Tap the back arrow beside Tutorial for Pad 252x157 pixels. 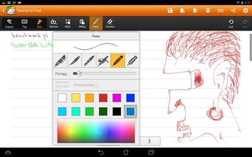click(3, 11)
